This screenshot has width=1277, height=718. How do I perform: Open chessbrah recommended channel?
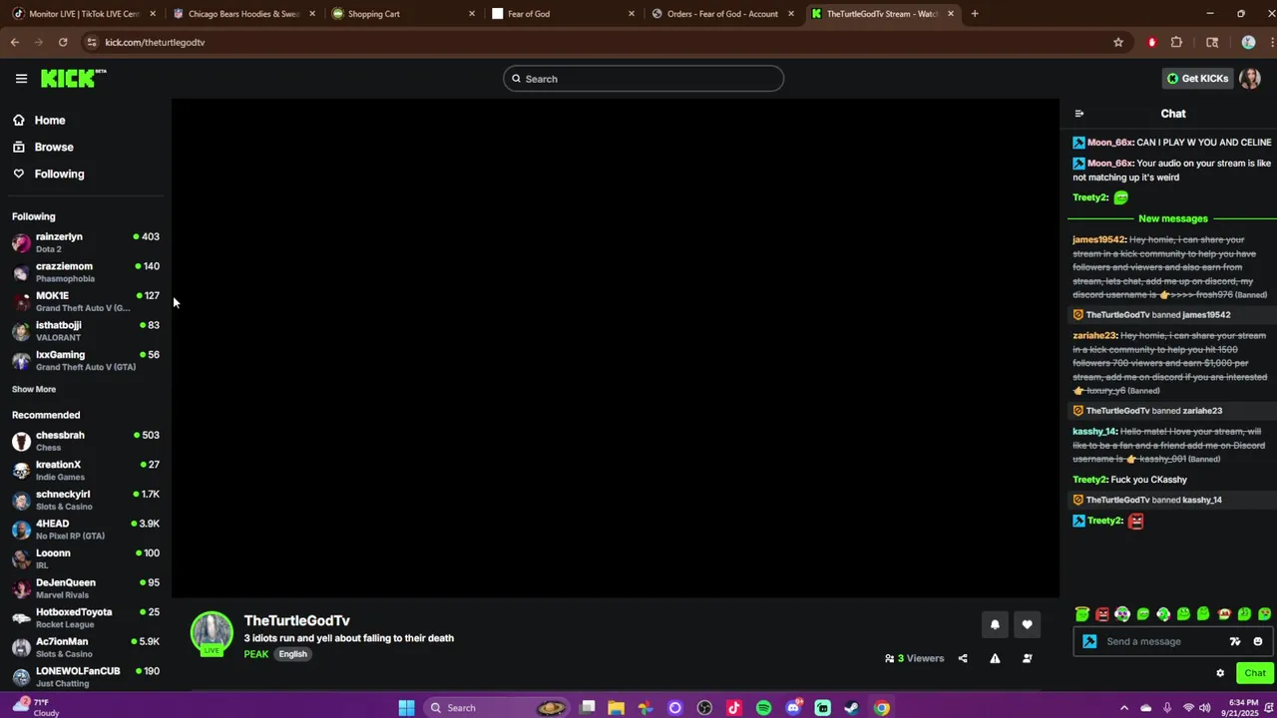coord(86,441)
